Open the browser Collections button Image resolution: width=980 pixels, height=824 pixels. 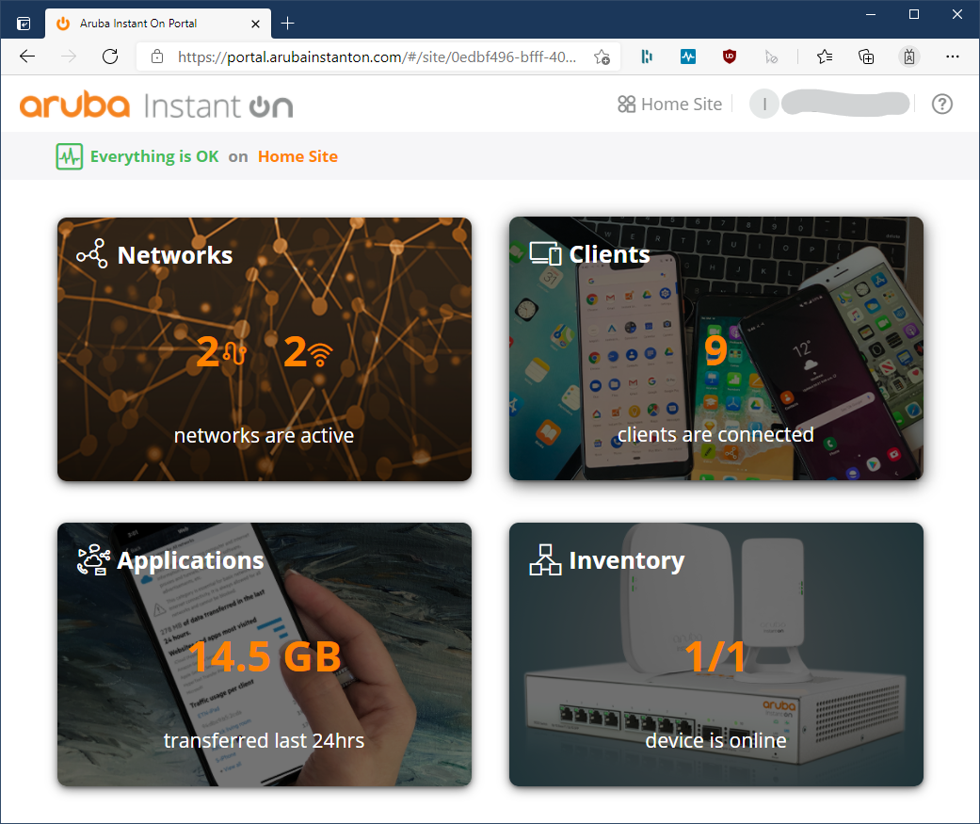coord(866,57)
